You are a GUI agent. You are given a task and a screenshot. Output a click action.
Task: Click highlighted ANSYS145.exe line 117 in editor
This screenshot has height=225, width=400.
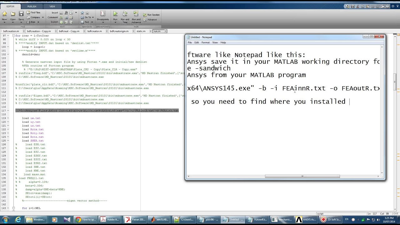point(97,111)
